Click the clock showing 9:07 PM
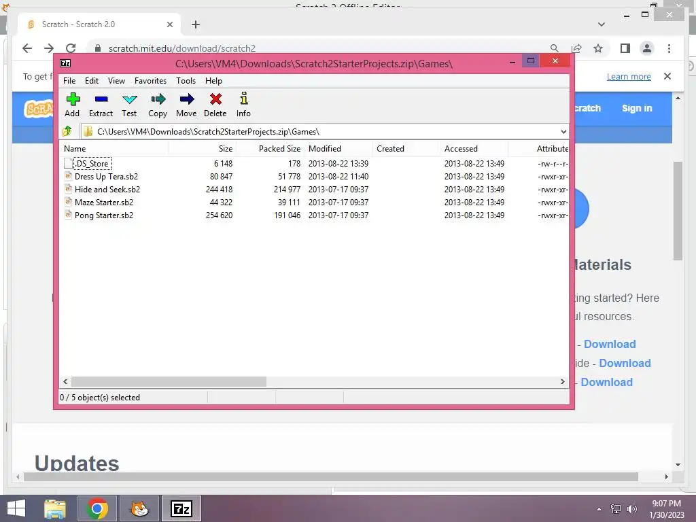 click(x=666, y=504)
